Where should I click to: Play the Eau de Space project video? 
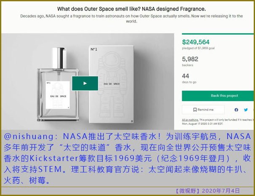(x=85, y=83)
